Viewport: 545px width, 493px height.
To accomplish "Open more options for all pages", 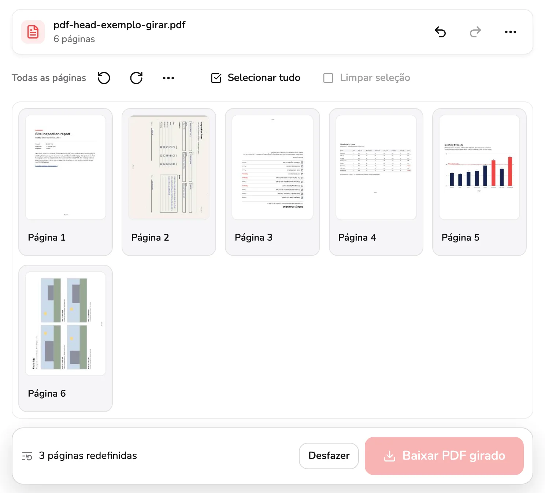I will point(168,78).
